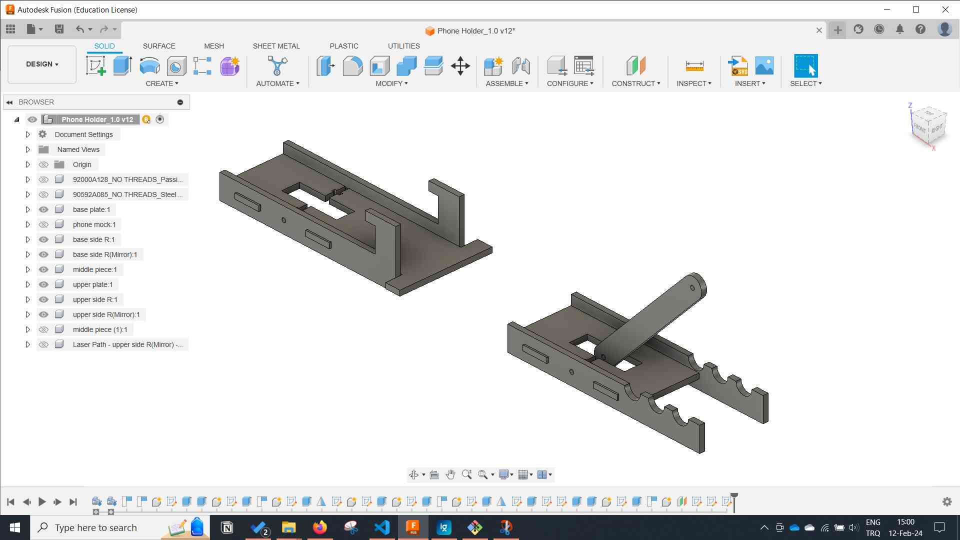This screenshot has width=960, height=540.
Task: Click the Change Parameters table icon
Action: click(x=584, y=66)
